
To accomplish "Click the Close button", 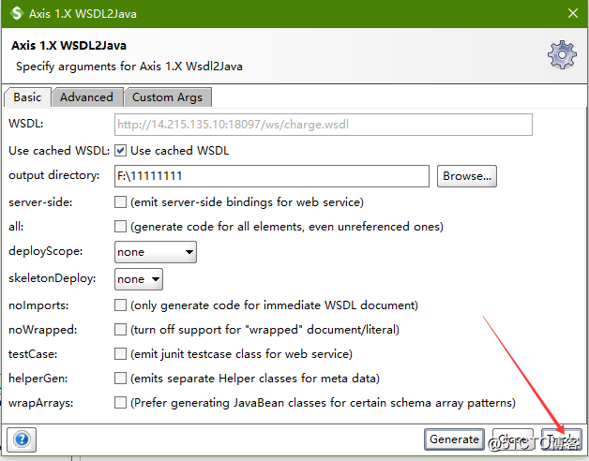I will [513, 439].
